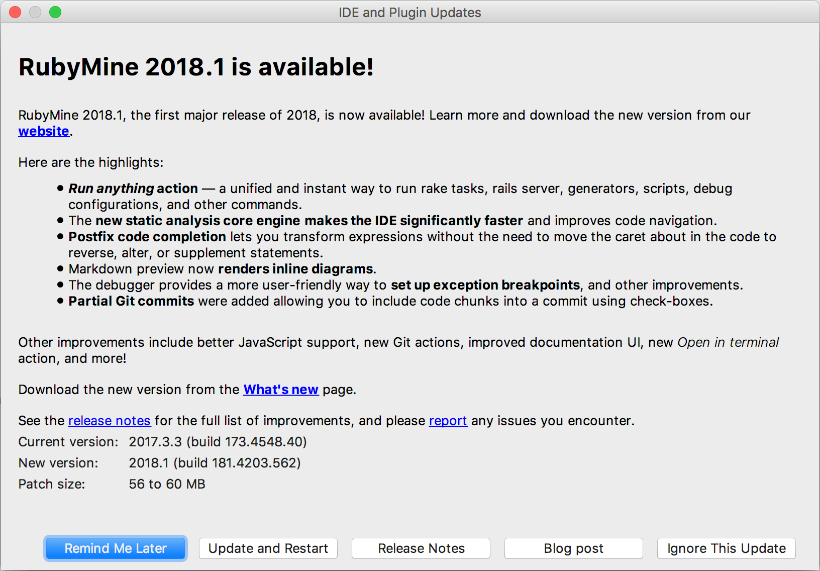
Task: Click the 'Postfix code completion' bold text
Action: pyautogui.click(x=147, y=237)
